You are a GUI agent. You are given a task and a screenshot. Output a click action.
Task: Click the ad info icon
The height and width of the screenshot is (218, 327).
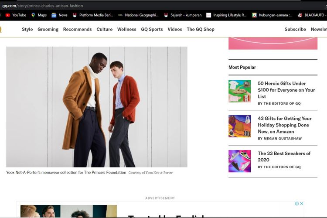coord(297,204)
